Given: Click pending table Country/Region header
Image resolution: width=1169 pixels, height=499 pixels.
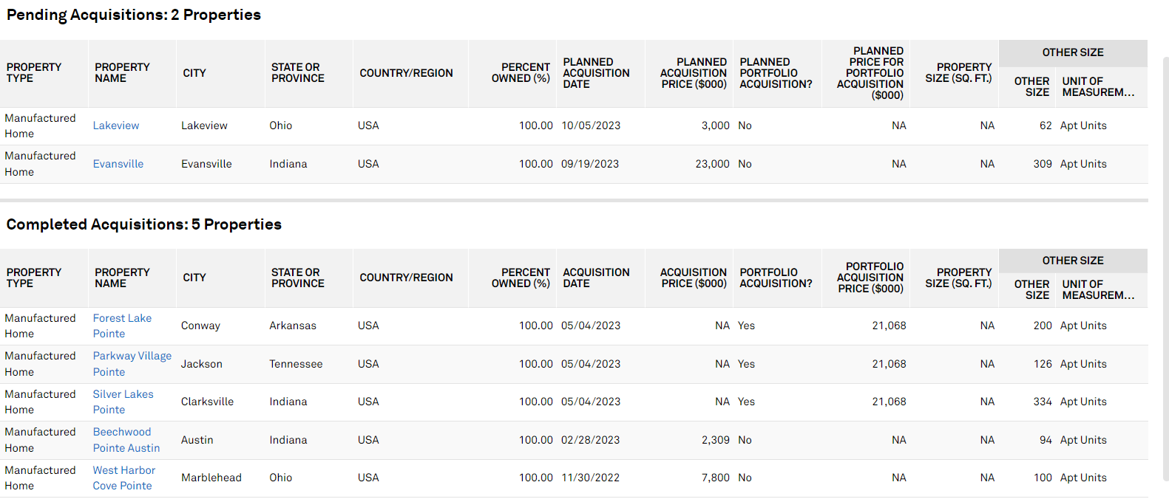Looking at the screenshot, I should (x=406, y=73).
